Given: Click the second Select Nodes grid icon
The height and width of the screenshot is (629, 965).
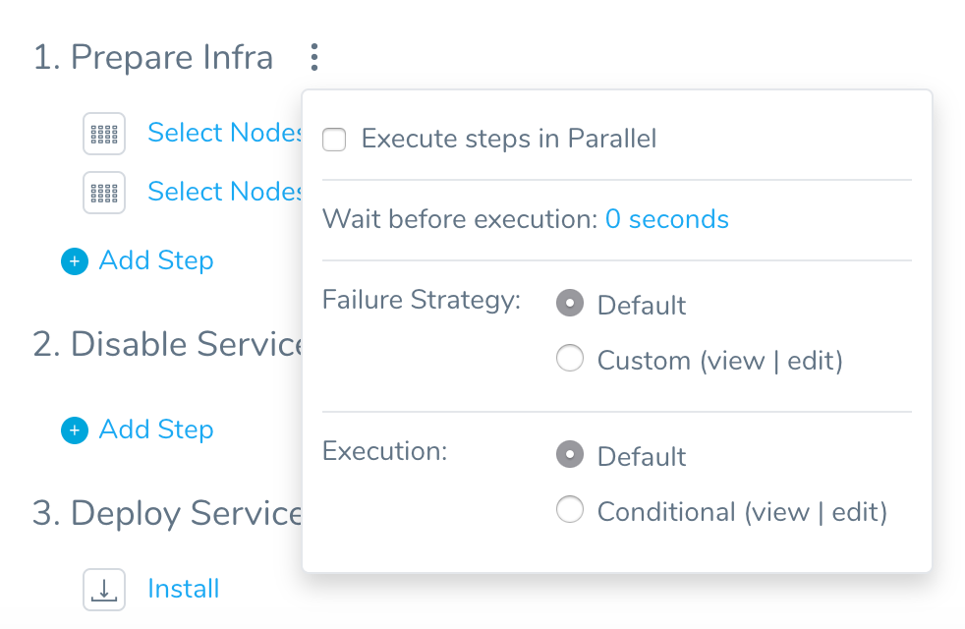Looking at the screenshot, I should 104,193.
